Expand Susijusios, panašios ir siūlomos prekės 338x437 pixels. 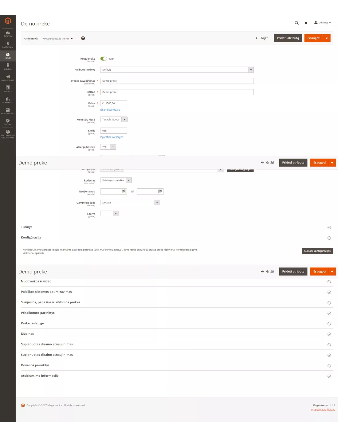pyautogui.click(x=177, y=302)
